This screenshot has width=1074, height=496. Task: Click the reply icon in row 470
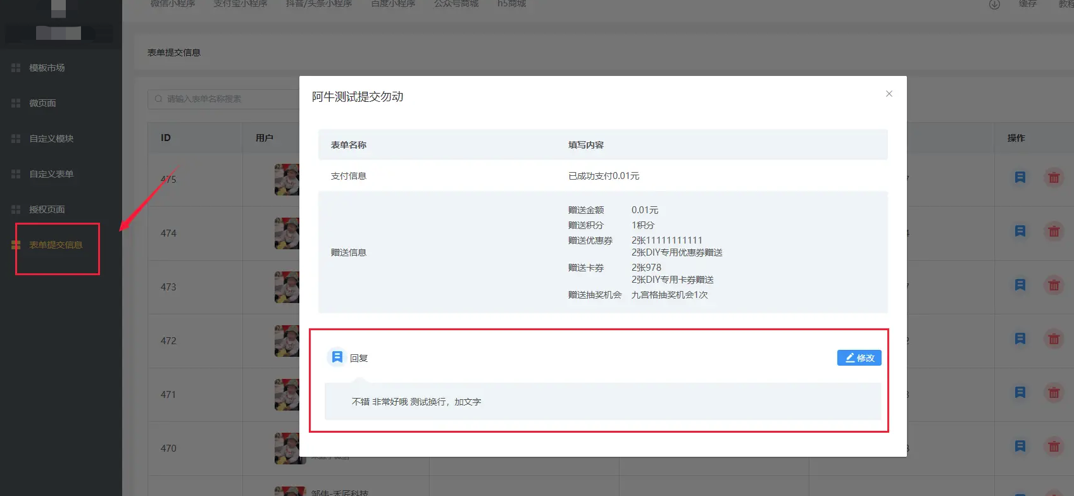[x=1020, y=447]
